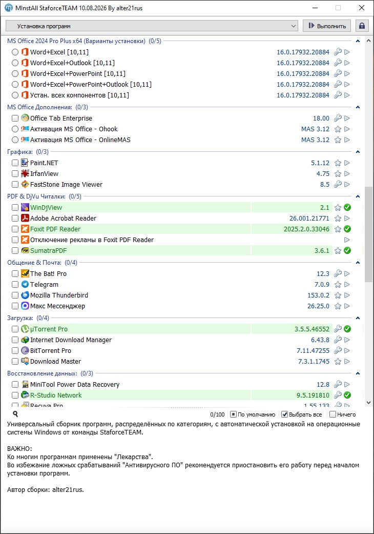Click the star icon for Mozilla Thunderbird
The height and width of the screenshot is (534, 374).
(338, 295)
